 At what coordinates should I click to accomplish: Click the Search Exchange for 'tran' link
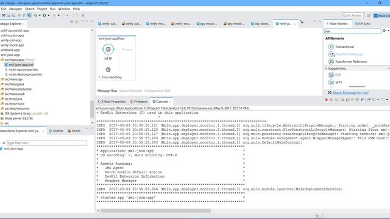350,92
